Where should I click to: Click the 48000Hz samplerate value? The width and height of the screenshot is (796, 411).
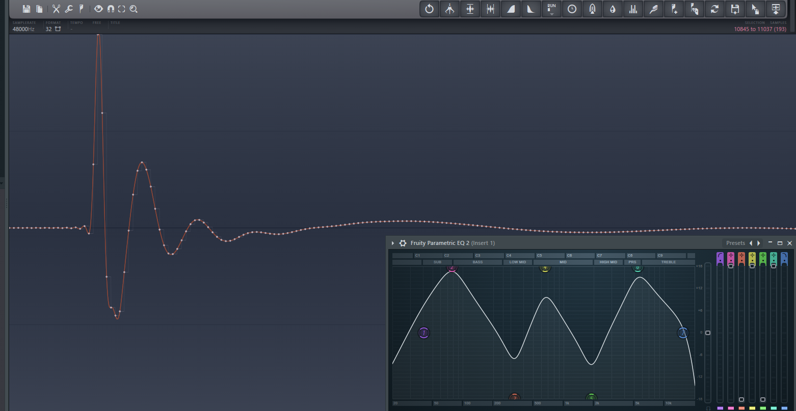point(23,29)
